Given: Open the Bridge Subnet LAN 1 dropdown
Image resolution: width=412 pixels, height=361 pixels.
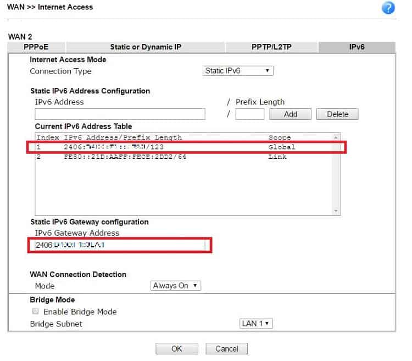Looking at the screenshot, I should (256, 324).
